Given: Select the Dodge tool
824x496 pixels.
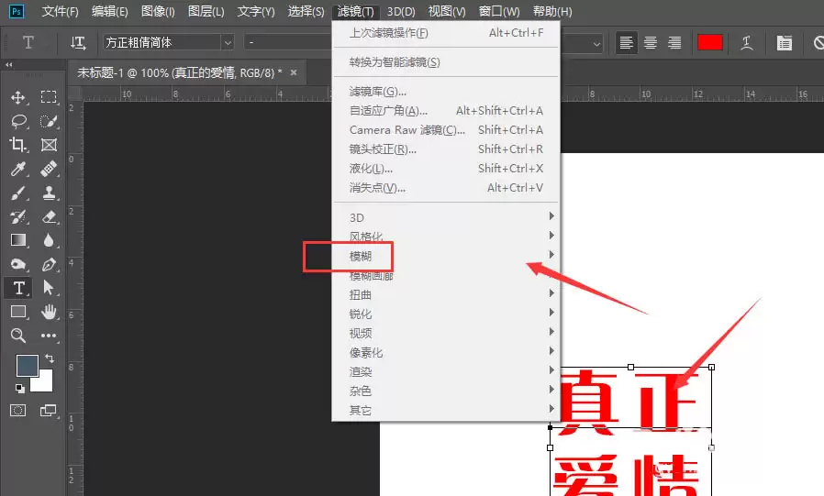Looking at the screenshot, I should pos(17,265).
